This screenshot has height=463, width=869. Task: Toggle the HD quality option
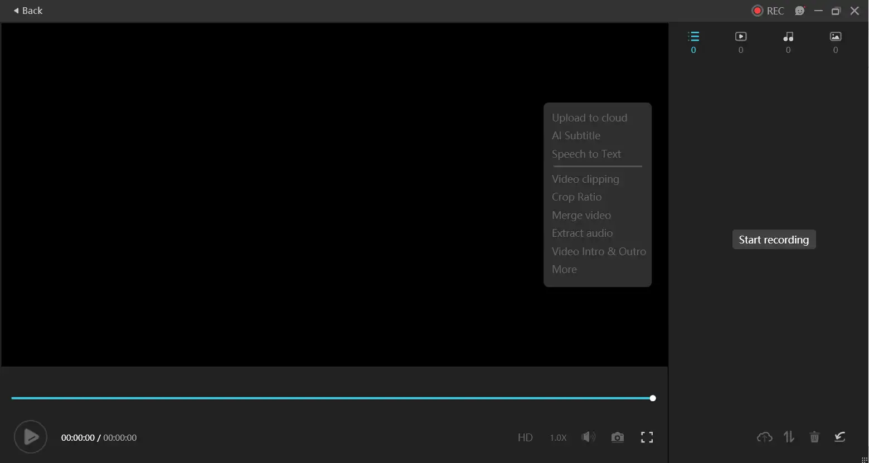[525, 437]
